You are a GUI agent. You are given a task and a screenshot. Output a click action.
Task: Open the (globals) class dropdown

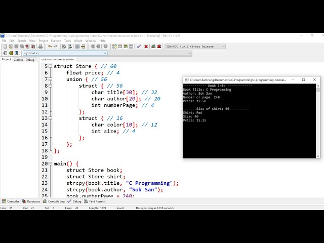(65, 53)
